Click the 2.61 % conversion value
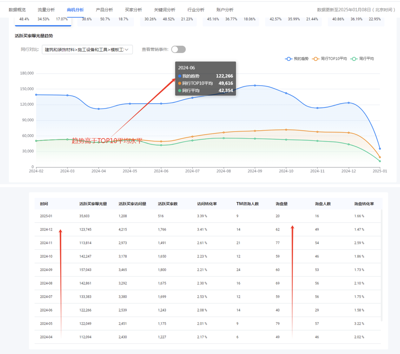The height and width of the screenshot is (354, 400). [x=202, y=243]
